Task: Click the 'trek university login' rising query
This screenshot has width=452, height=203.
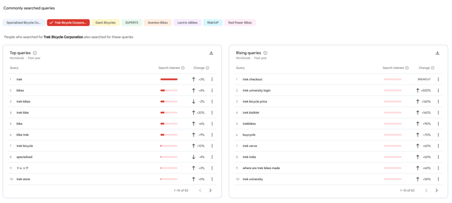Action: (x=257, y=90)
